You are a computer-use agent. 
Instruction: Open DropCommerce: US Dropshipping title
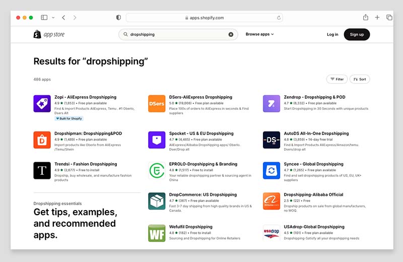203,194
